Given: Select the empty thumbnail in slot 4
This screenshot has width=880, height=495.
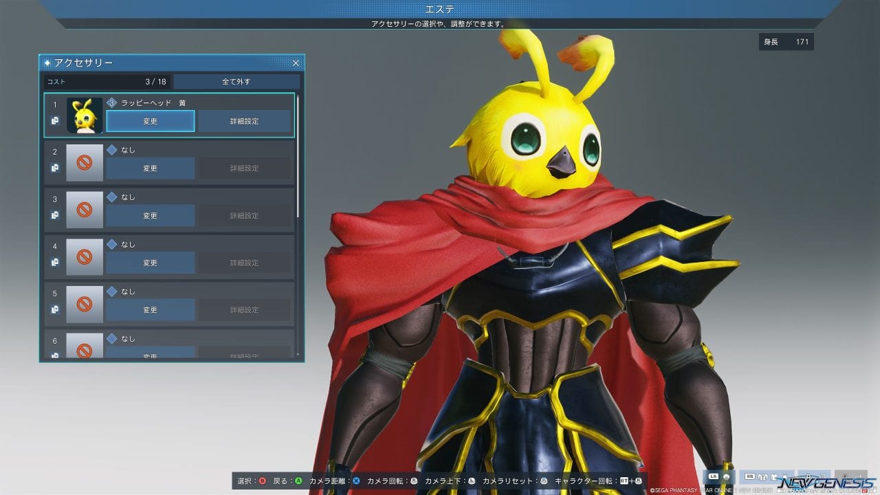Looking at the screenshot, I should (x=85, y=256).
